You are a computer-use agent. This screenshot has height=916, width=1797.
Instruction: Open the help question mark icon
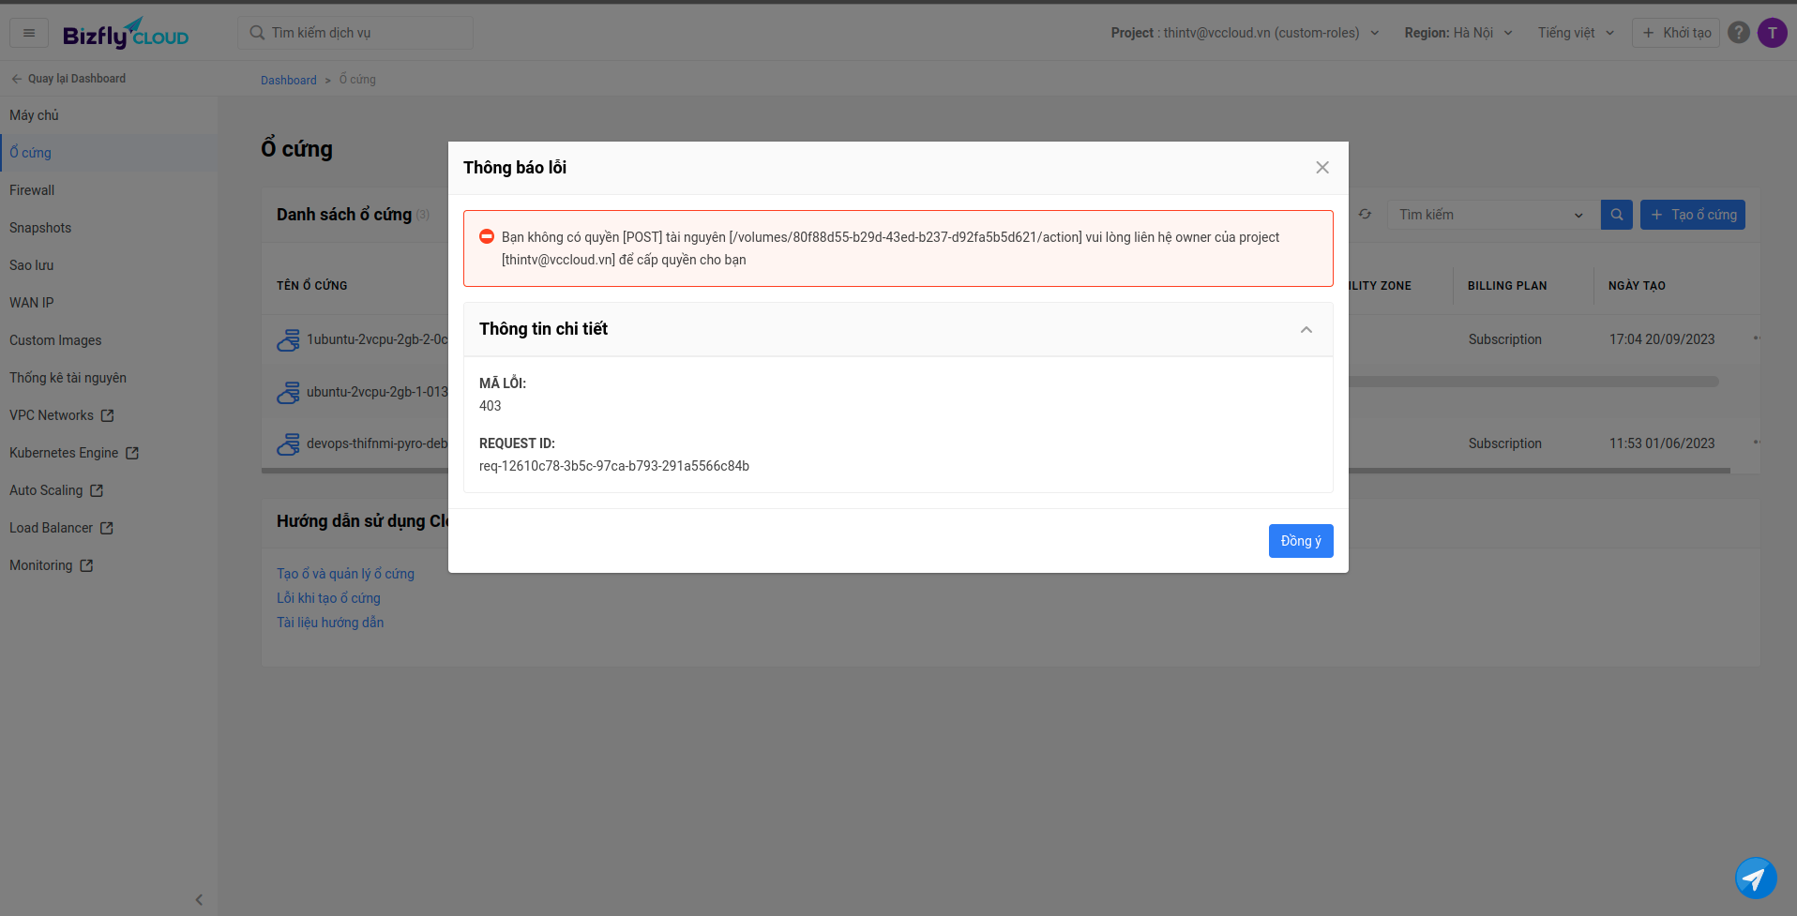point(1738,33)
